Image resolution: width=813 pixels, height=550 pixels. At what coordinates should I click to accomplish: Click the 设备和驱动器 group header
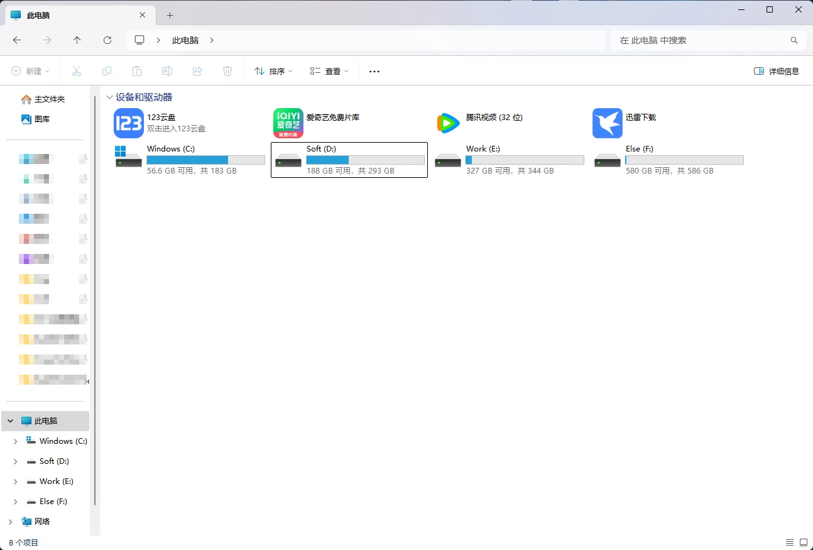pyautogui.click(x=144, y=97)
